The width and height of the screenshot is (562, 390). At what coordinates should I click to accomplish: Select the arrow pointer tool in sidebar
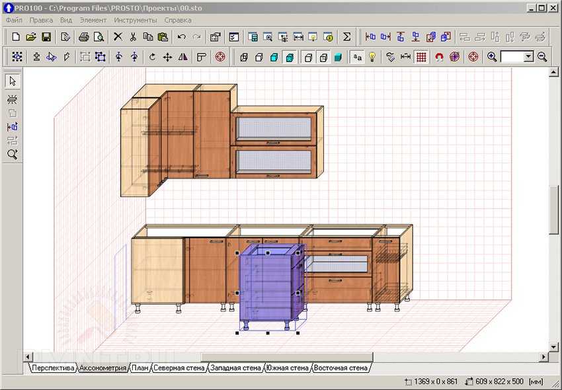13,81
